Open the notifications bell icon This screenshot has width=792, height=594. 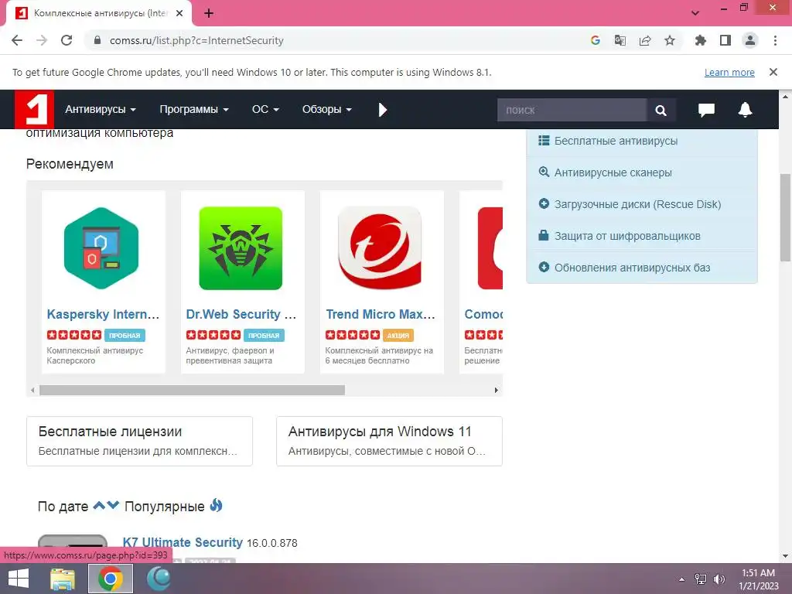(745, 110)
